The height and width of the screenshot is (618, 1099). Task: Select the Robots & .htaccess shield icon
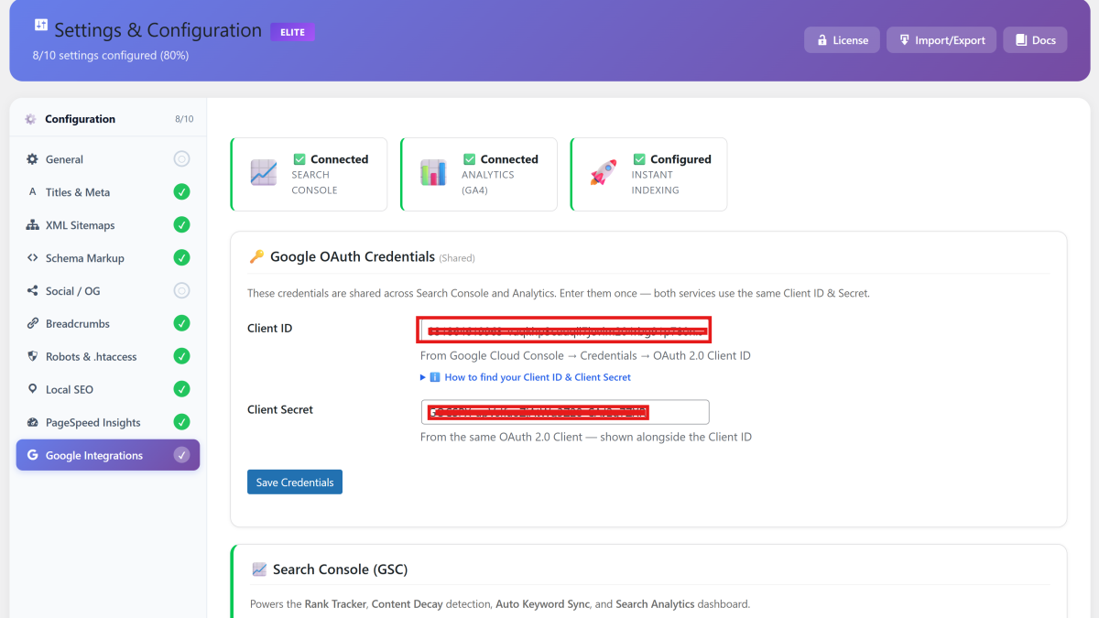(33, 356)
